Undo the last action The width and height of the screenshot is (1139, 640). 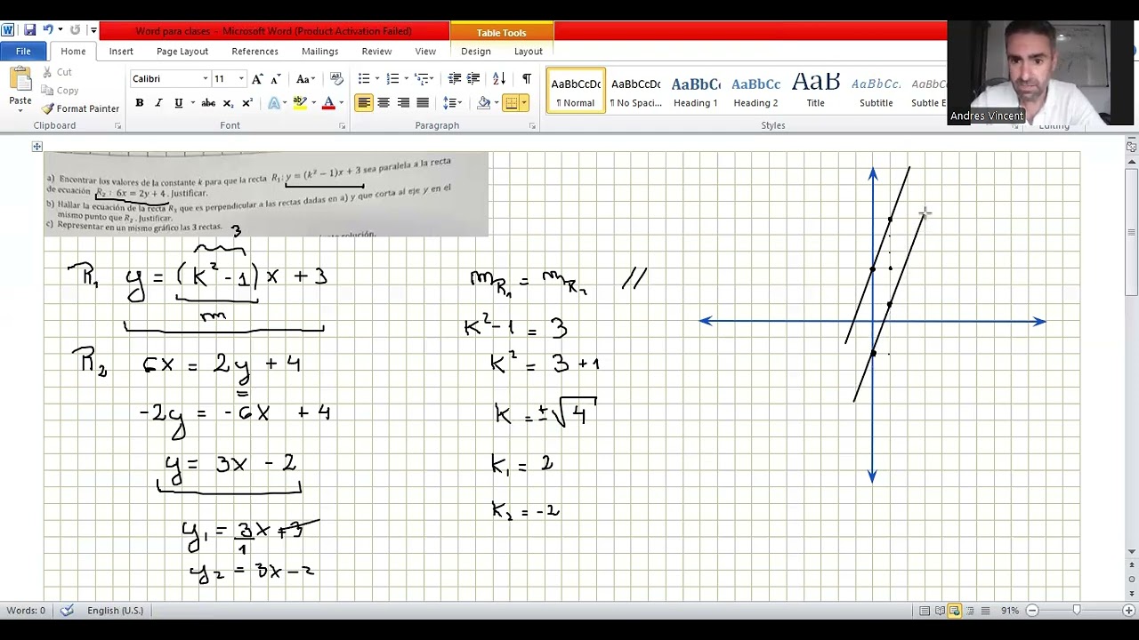48,30
